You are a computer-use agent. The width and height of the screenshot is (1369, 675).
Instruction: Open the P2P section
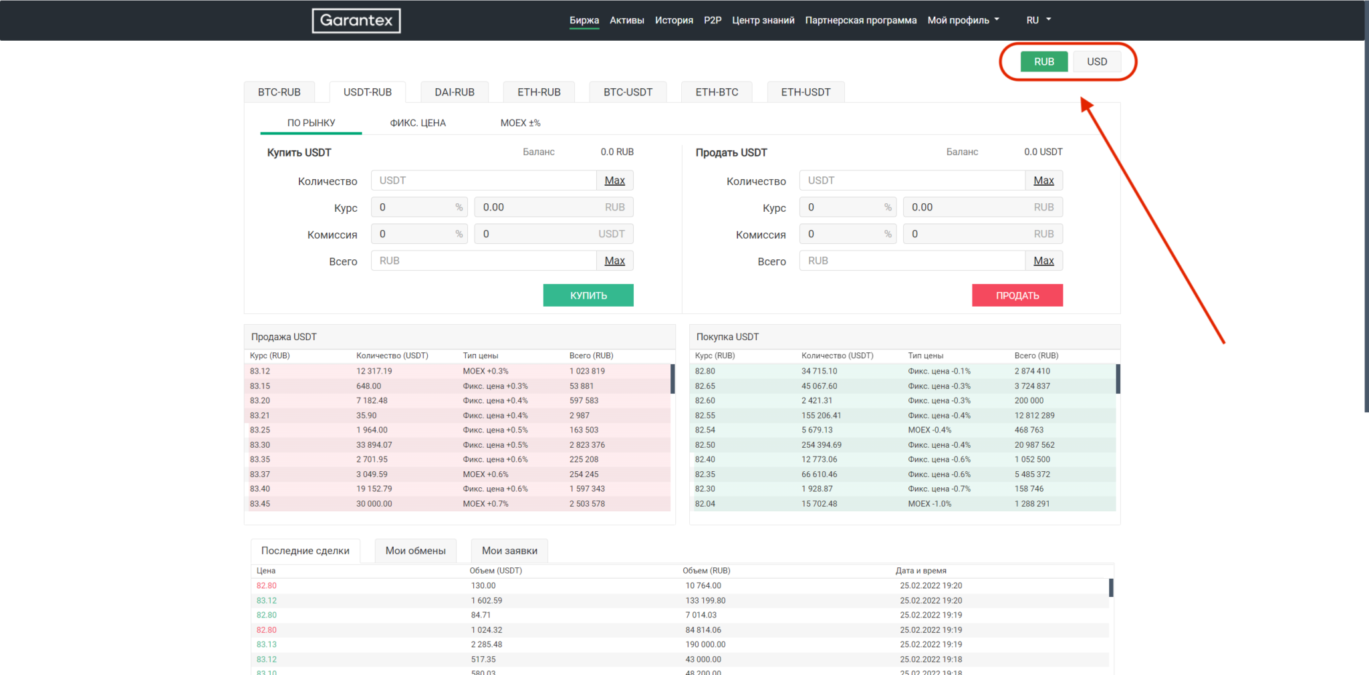[x=713, y=20]
